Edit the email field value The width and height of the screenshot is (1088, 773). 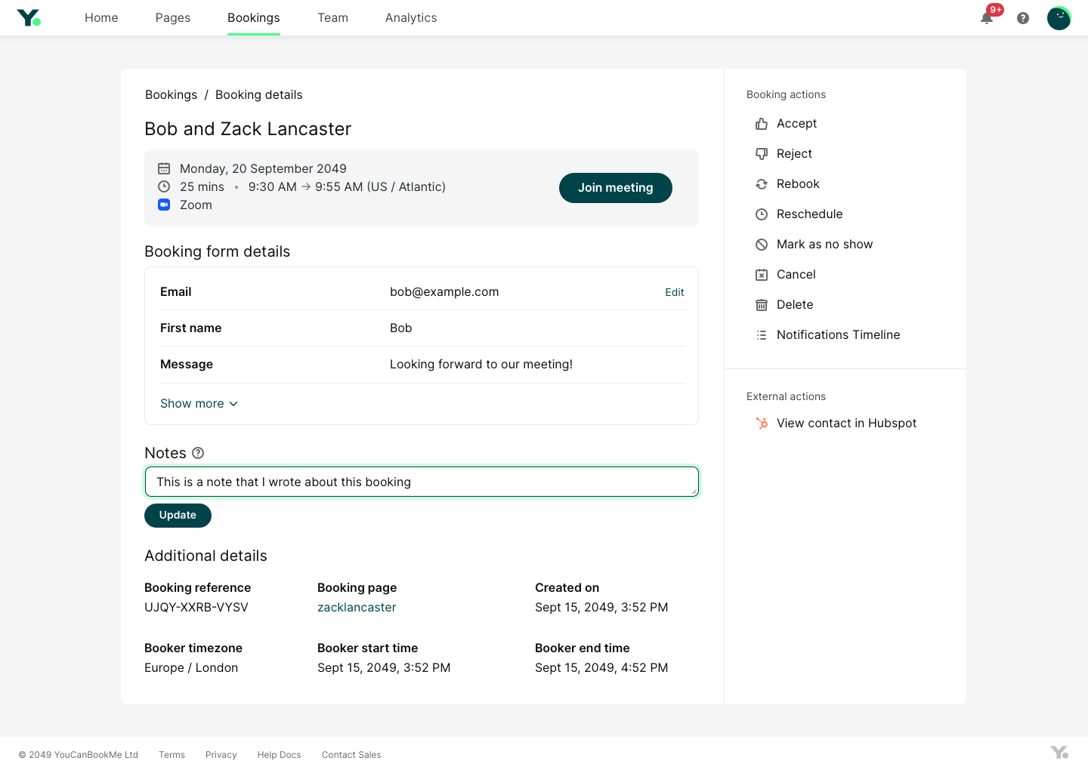point(674,292)
